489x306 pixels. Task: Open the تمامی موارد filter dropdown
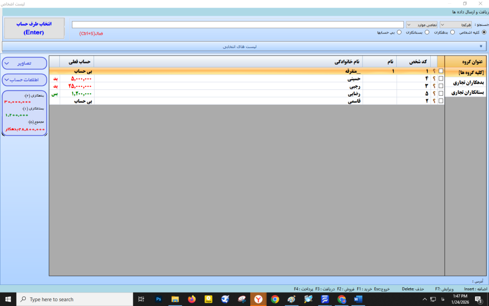[x=422, y=24]
